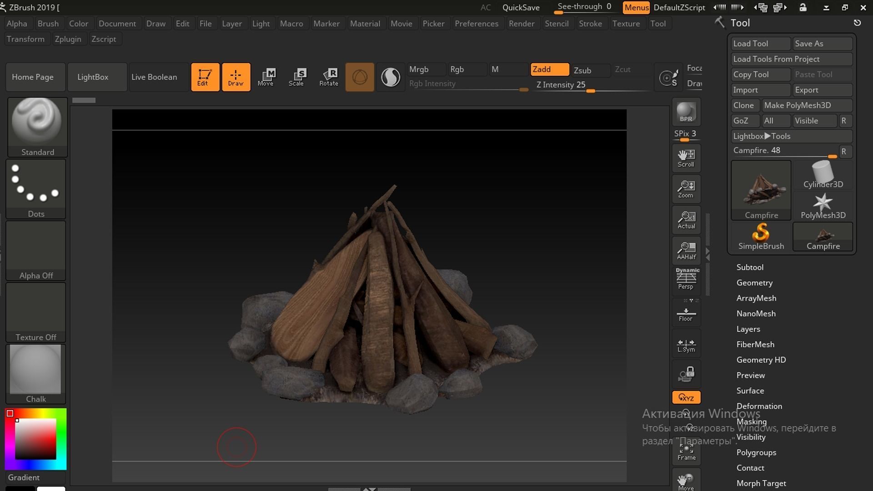Expand the NanoMesh subpalette
Image resolution: width=873 pixels, height=491 pixels.
(x=756, y=314)
